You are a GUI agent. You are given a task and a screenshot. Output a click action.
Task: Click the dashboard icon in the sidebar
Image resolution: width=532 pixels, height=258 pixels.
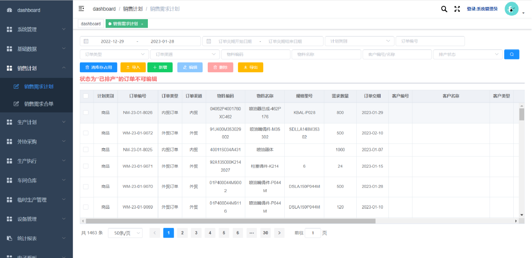[9, 9]
